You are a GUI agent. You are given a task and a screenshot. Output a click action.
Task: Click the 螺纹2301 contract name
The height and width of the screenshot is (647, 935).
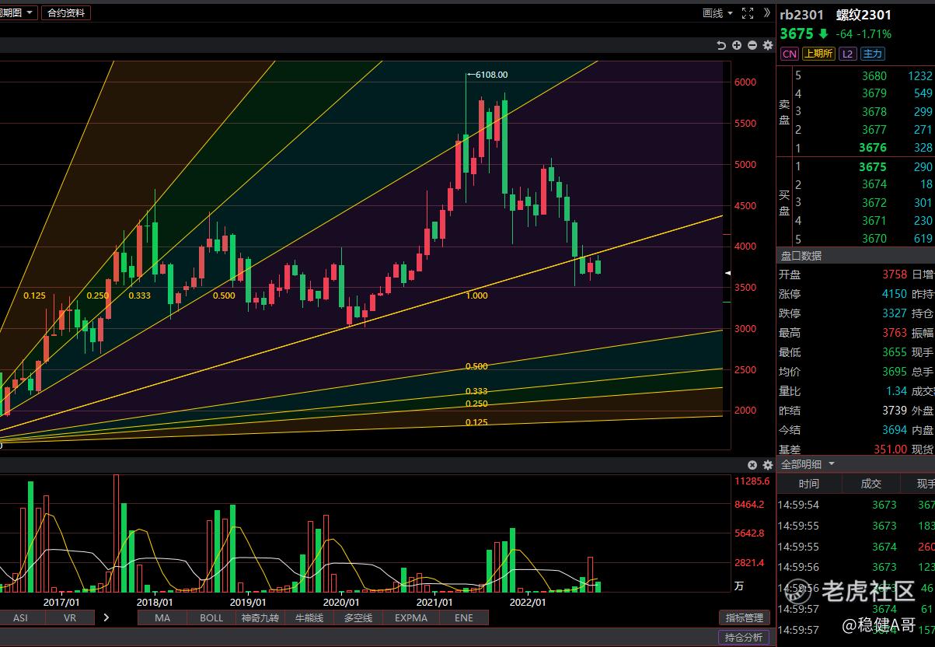tap(863, 15)
